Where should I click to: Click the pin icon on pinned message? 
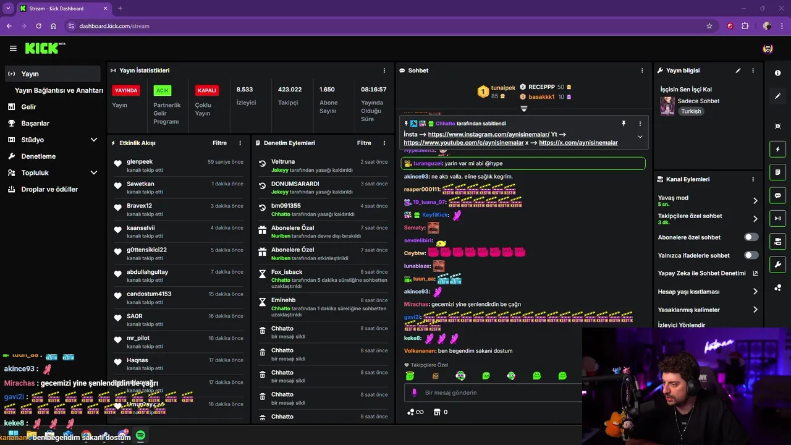click(x=624, y=124)
